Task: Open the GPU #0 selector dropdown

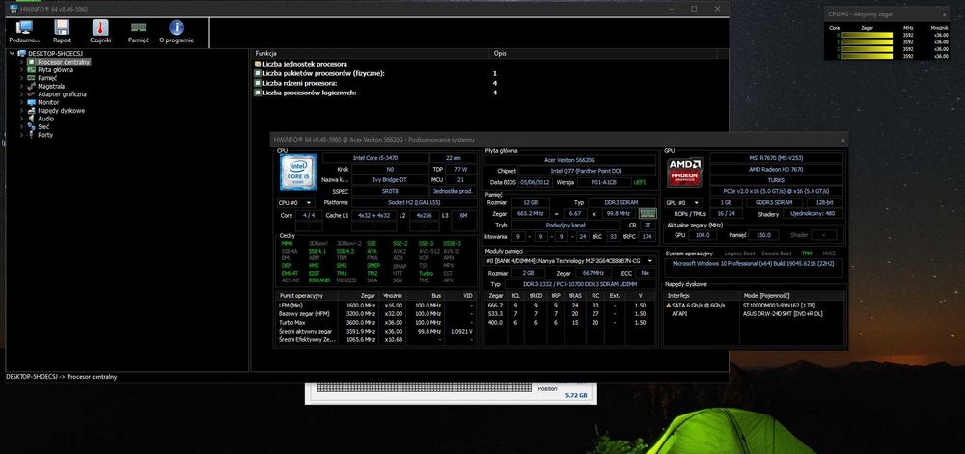Action: (x=685, y=202)
